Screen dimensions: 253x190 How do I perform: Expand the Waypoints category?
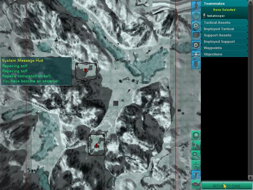[224, 48]
